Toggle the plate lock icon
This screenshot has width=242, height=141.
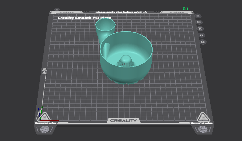(x=201, y=35)
